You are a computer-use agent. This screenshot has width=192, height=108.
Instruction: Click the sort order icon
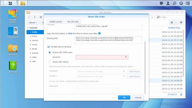click(181, 22)
